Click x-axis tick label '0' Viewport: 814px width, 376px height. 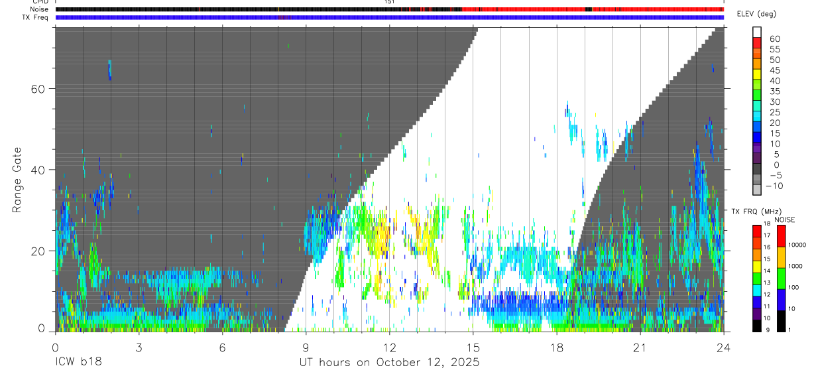pyautogui.click(x=55, y=347)
